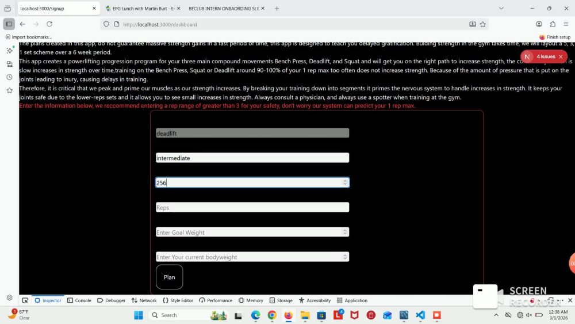
Task: Reload the current page
Action: (x=49, y=24)
